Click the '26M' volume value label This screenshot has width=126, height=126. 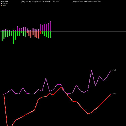click(x=114, y=70)
